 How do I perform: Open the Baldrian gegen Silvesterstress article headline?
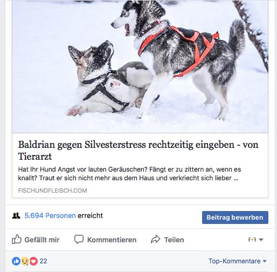pyautogui.click(x=138, y=151)
